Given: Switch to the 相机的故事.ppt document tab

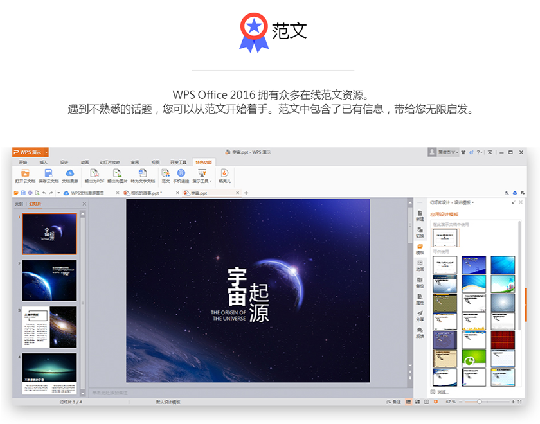Looking at the screenshot, I should point(144,193).
